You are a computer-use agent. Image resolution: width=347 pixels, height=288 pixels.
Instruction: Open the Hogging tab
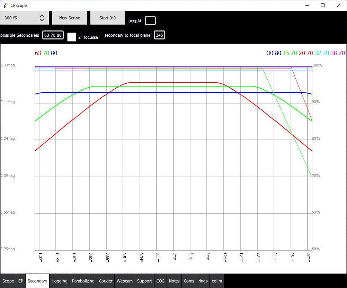tap(60, 281)
